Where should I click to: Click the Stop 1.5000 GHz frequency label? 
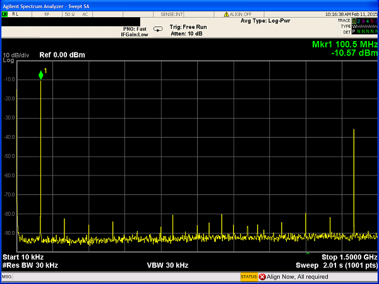(349, 257)
